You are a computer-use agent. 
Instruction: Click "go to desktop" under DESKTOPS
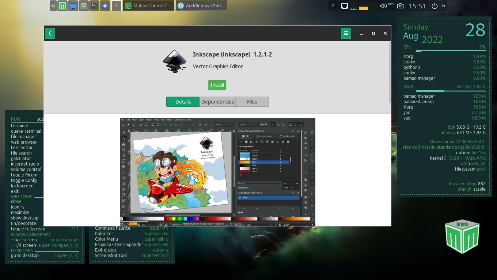pos(45,255)
